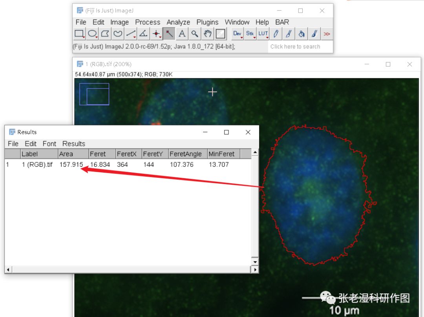The image size is (424, 317).
Task: Select the Polygon selection tool
Action: 105,34
